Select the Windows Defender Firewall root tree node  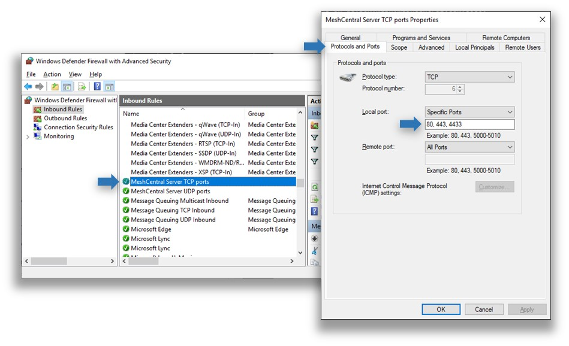click(71, 100)
